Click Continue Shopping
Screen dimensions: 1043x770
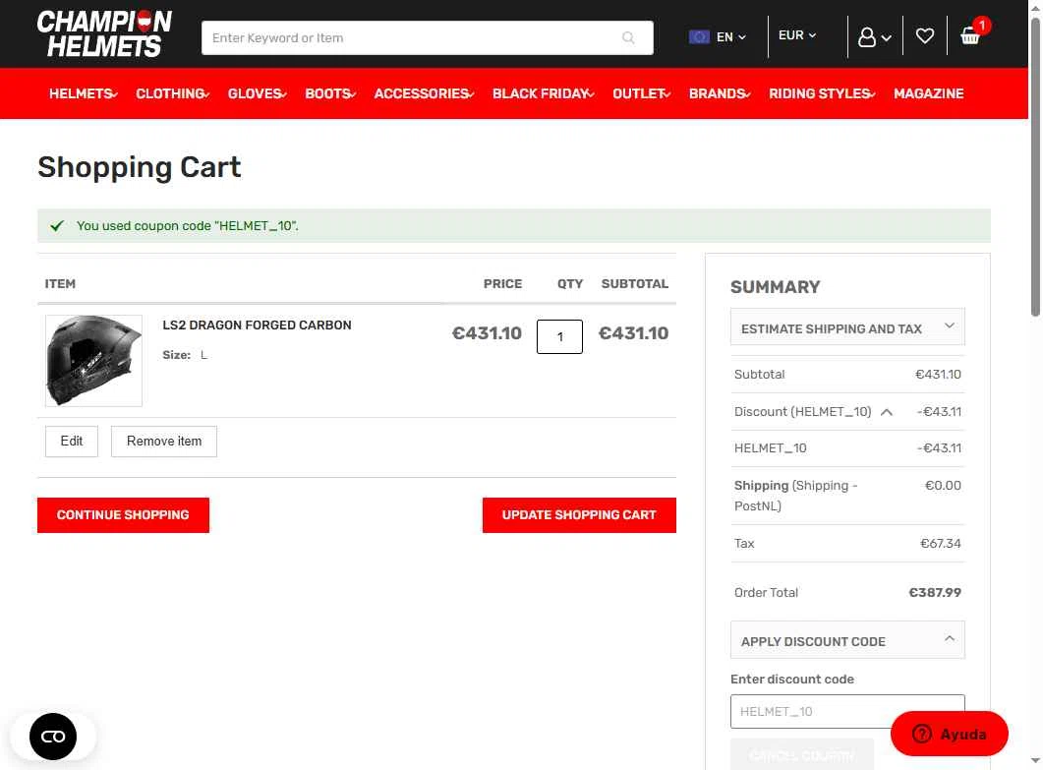click(123, 515)
